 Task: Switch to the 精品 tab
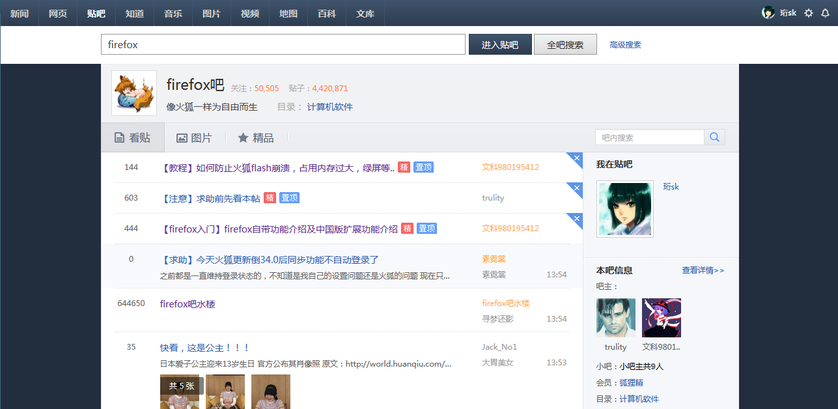(256, 137)
